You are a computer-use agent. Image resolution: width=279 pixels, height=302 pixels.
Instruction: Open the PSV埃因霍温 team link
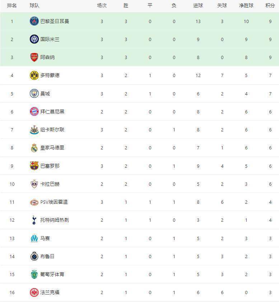54,202
